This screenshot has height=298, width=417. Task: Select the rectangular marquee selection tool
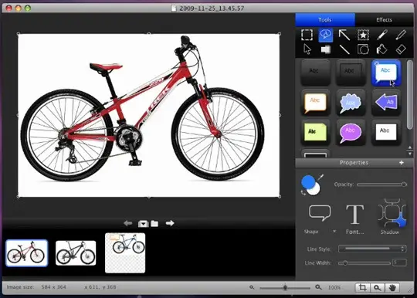pos(307,35)
